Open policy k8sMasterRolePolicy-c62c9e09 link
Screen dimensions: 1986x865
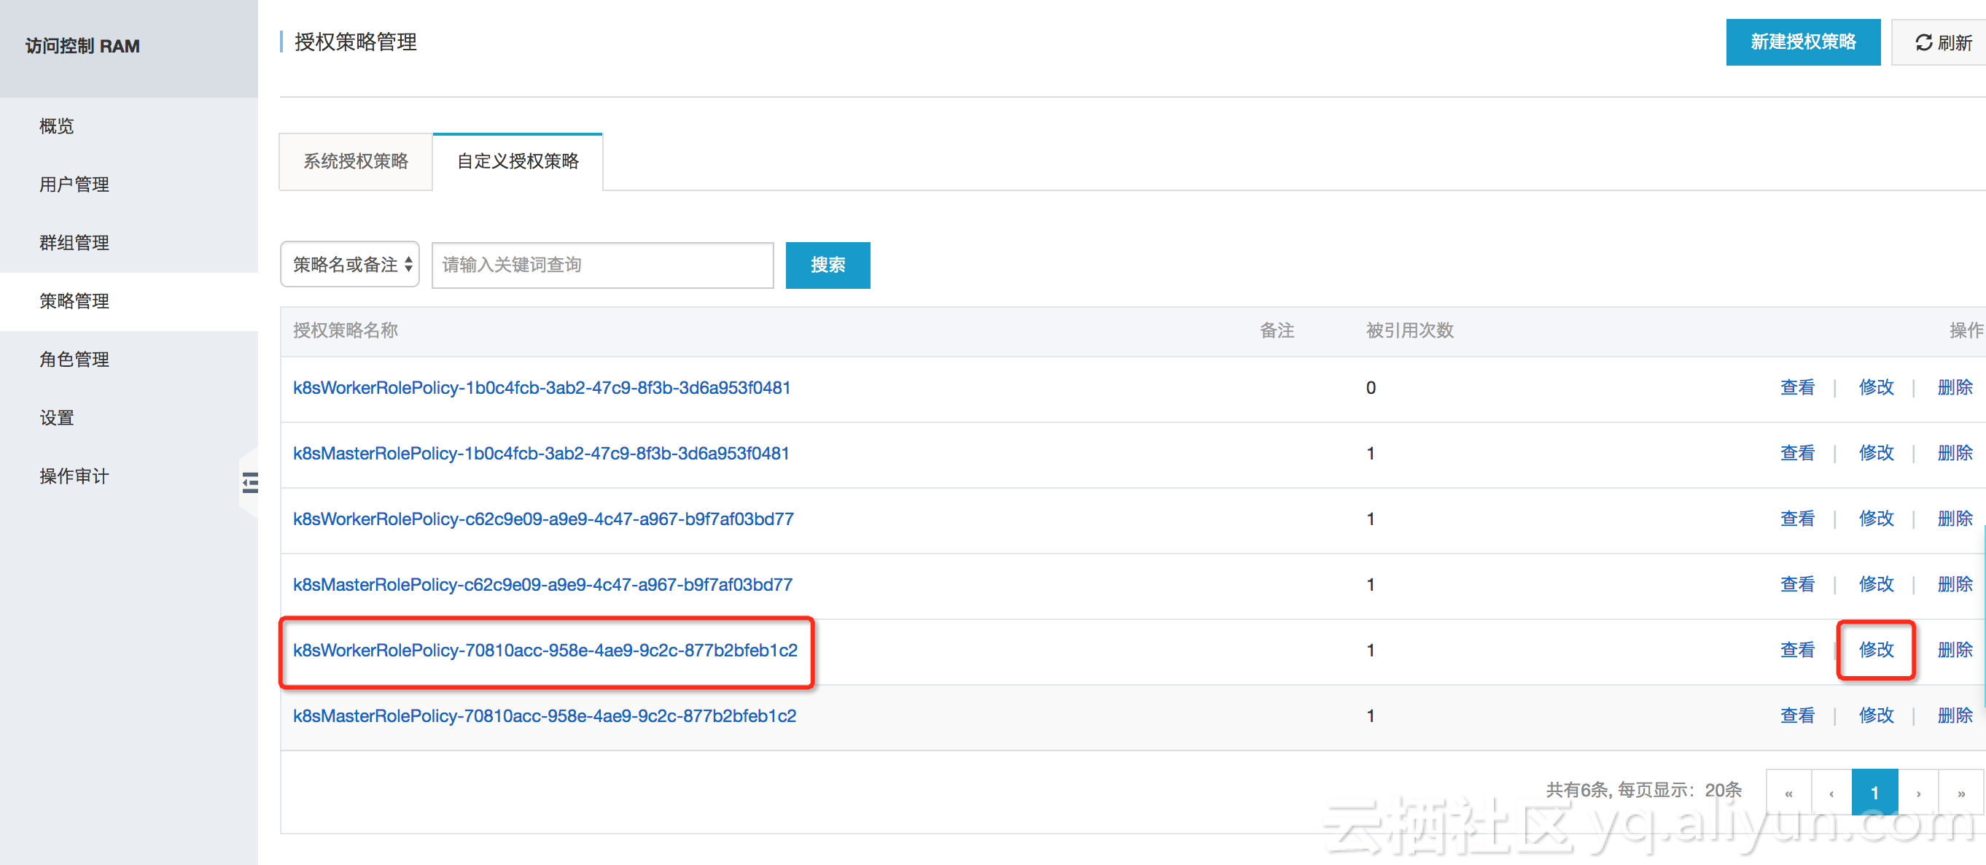coord(542,584)
